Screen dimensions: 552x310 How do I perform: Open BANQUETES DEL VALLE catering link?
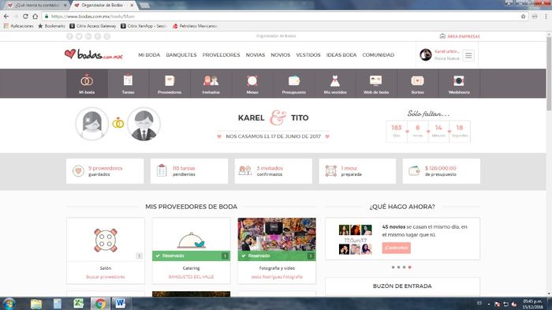point(191,277)
